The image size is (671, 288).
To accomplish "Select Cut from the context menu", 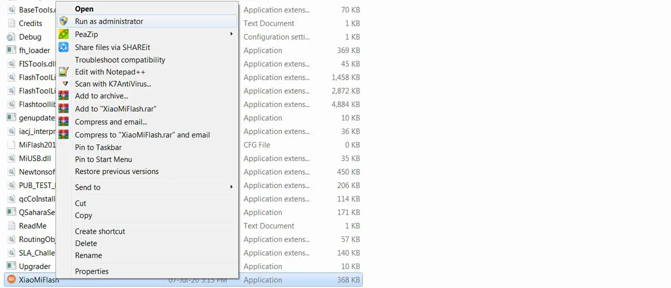I will point(80,203).
